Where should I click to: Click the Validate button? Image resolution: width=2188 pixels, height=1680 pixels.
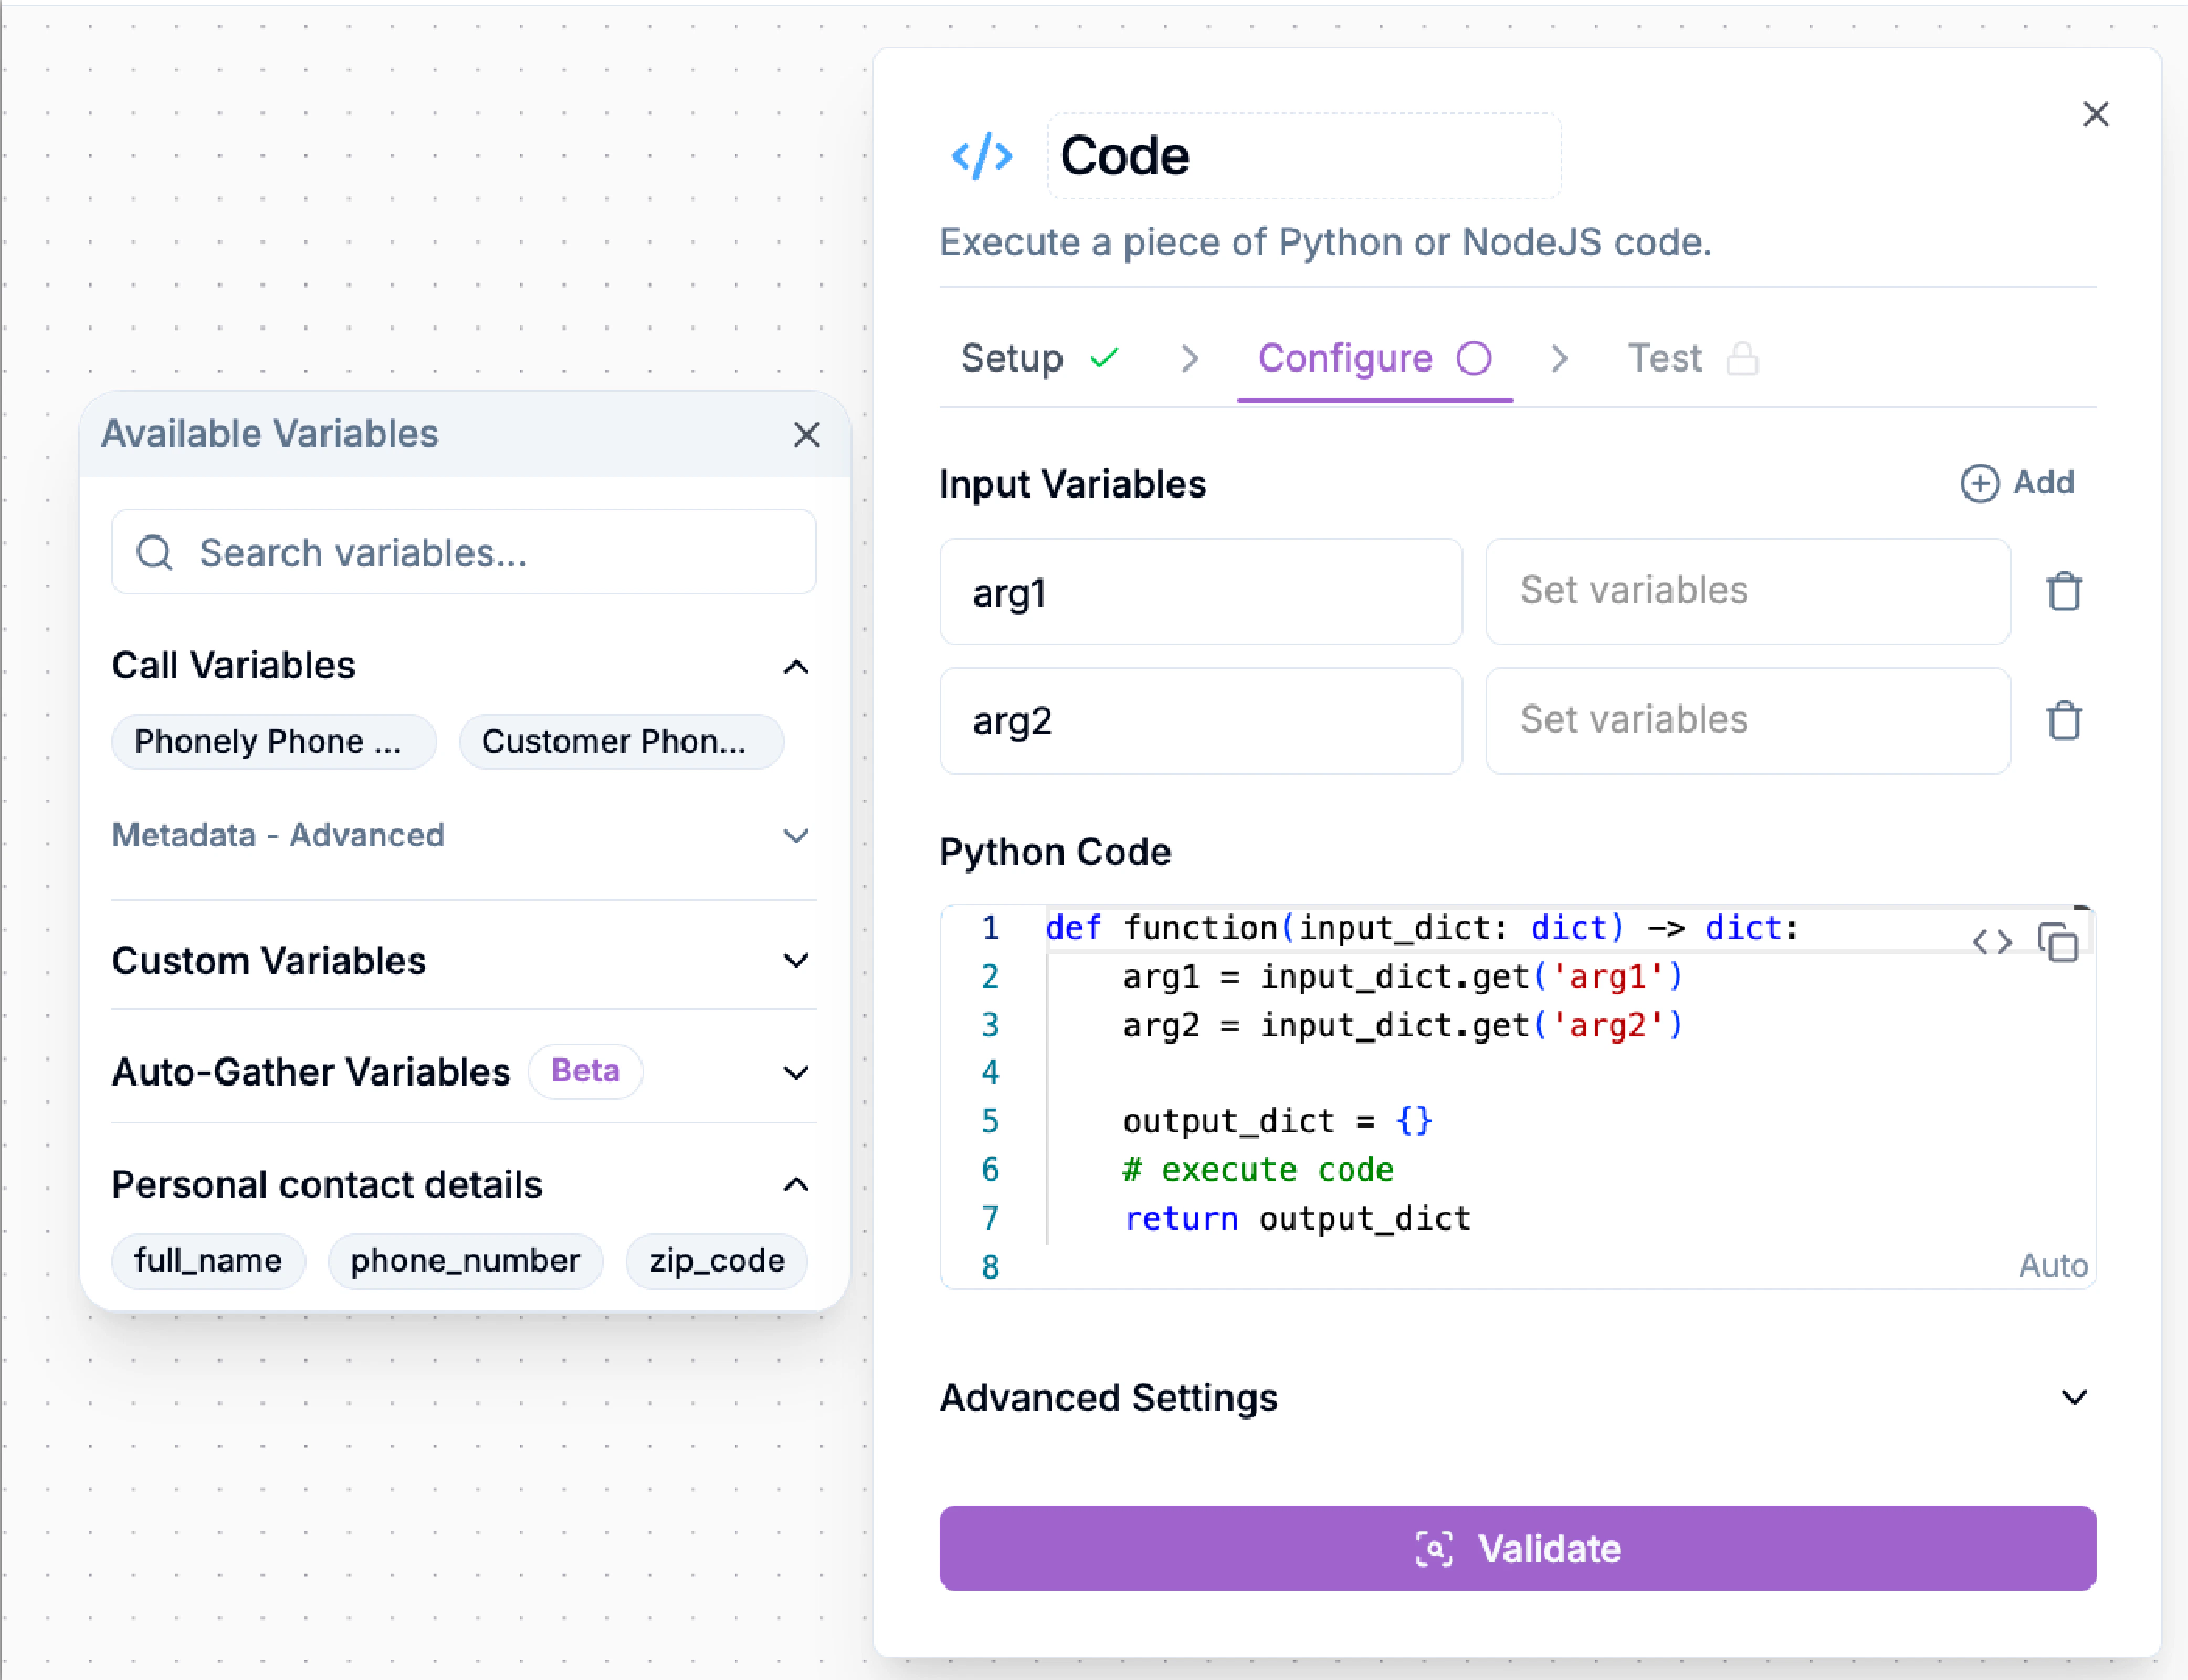[x=1517, y=1549]
